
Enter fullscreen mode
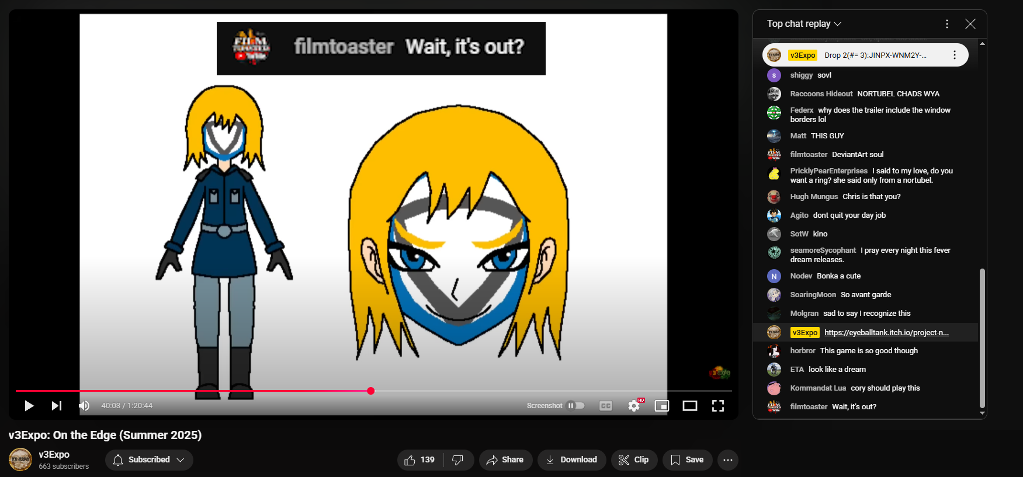(718, 406)
